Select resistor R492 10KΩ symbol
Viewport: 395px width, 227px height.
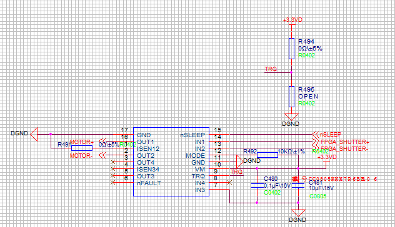267,155
